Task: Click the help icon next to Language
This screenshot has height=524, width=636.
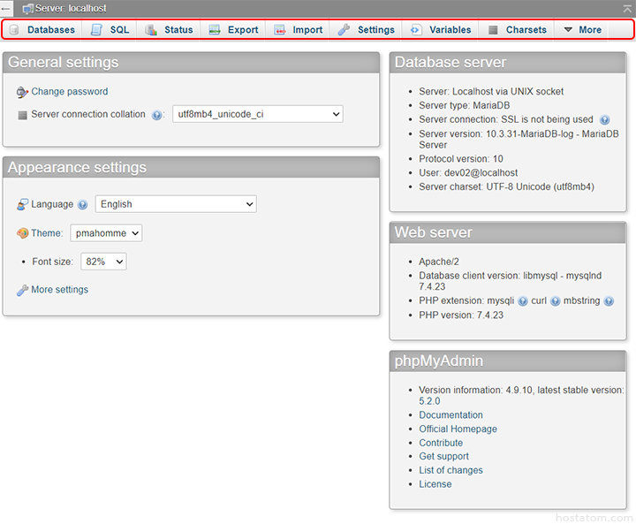Action: tap(82, 205)
